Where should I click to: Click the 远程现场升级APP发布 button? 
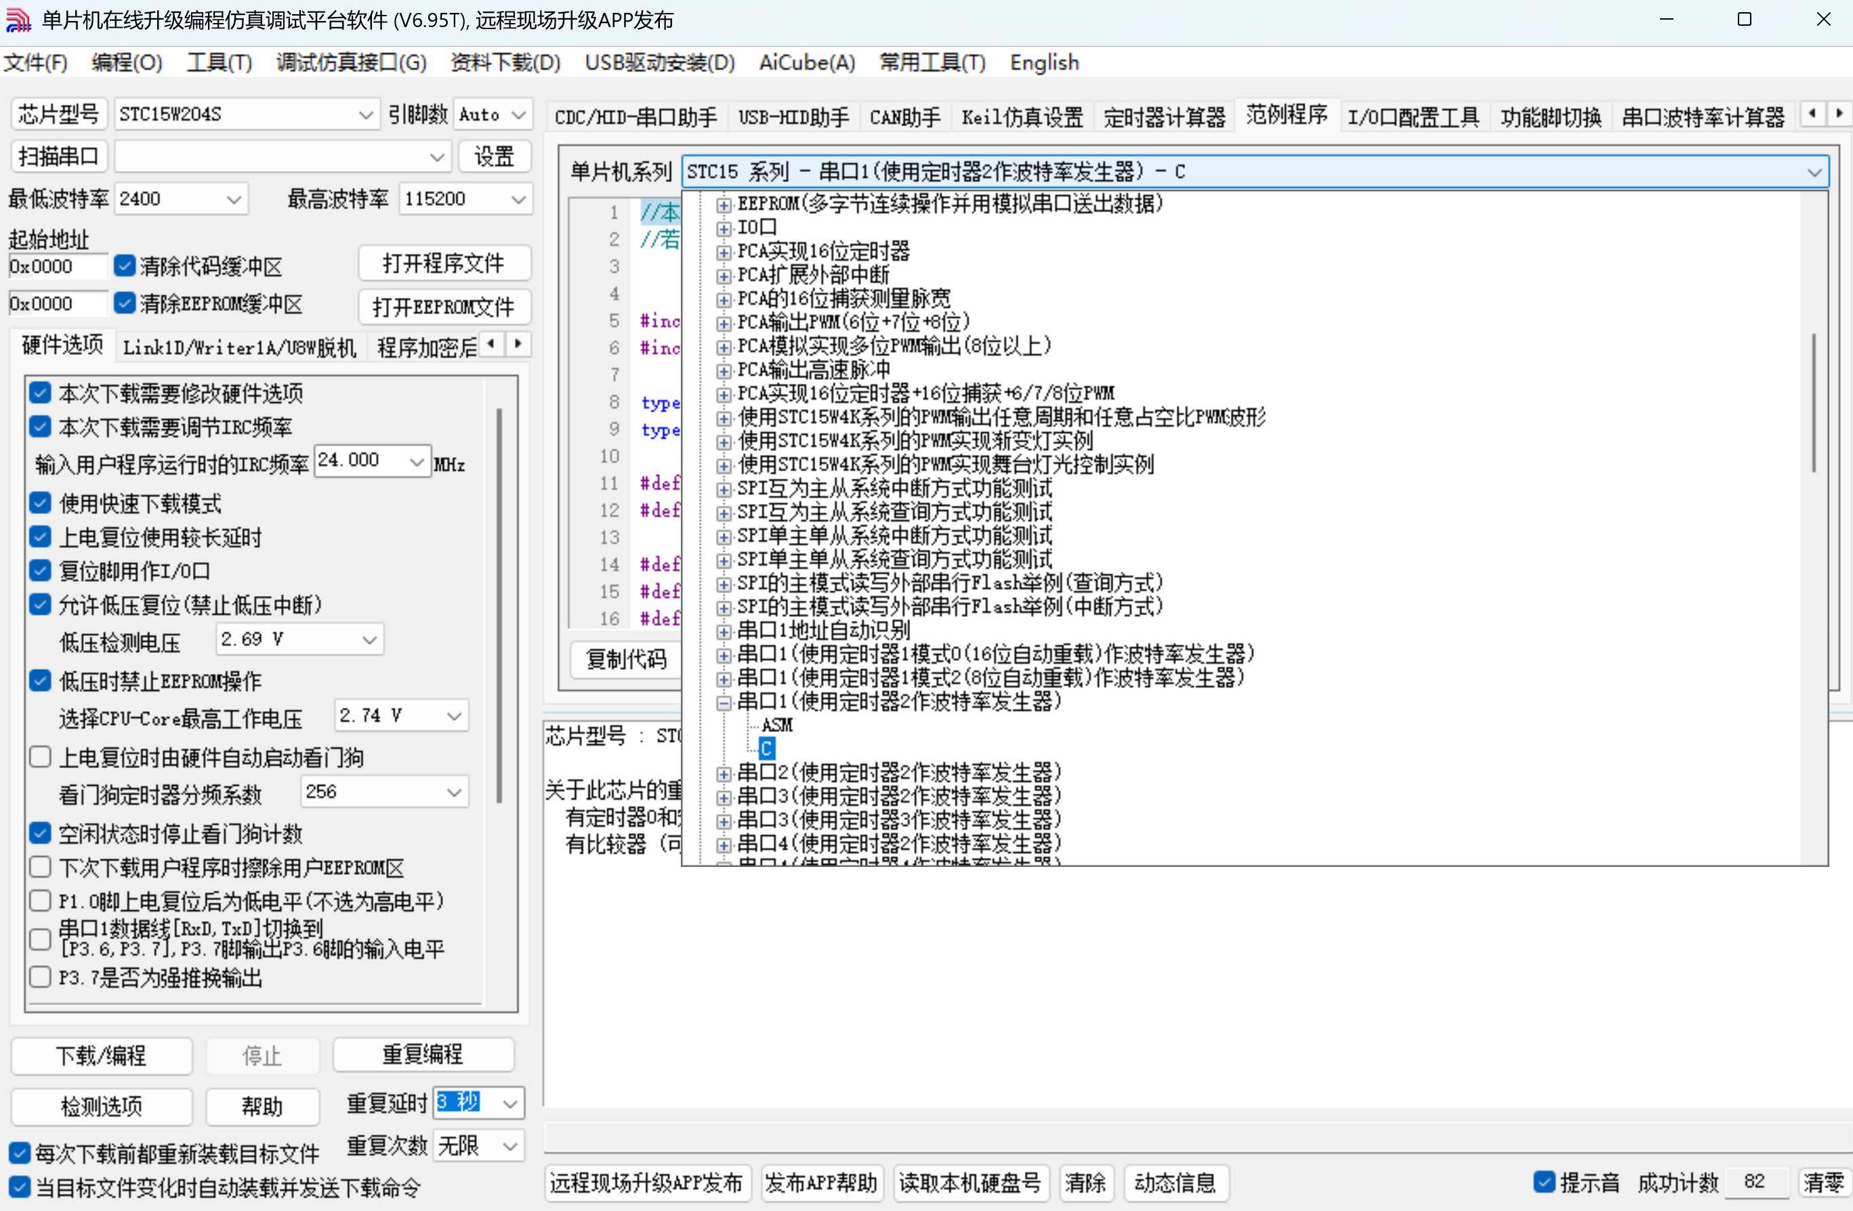click(646, 1183)
